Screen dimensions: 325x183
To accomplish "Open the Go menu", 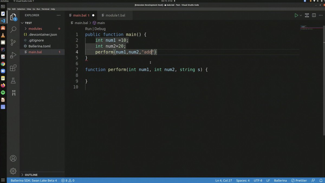I will (34, 9).
